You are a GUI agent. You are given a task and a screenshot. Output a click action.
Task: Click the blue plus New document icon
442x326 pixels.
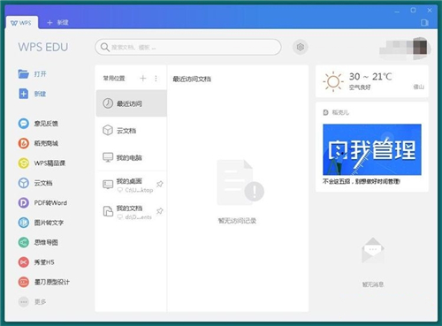(x=23, y=94)
